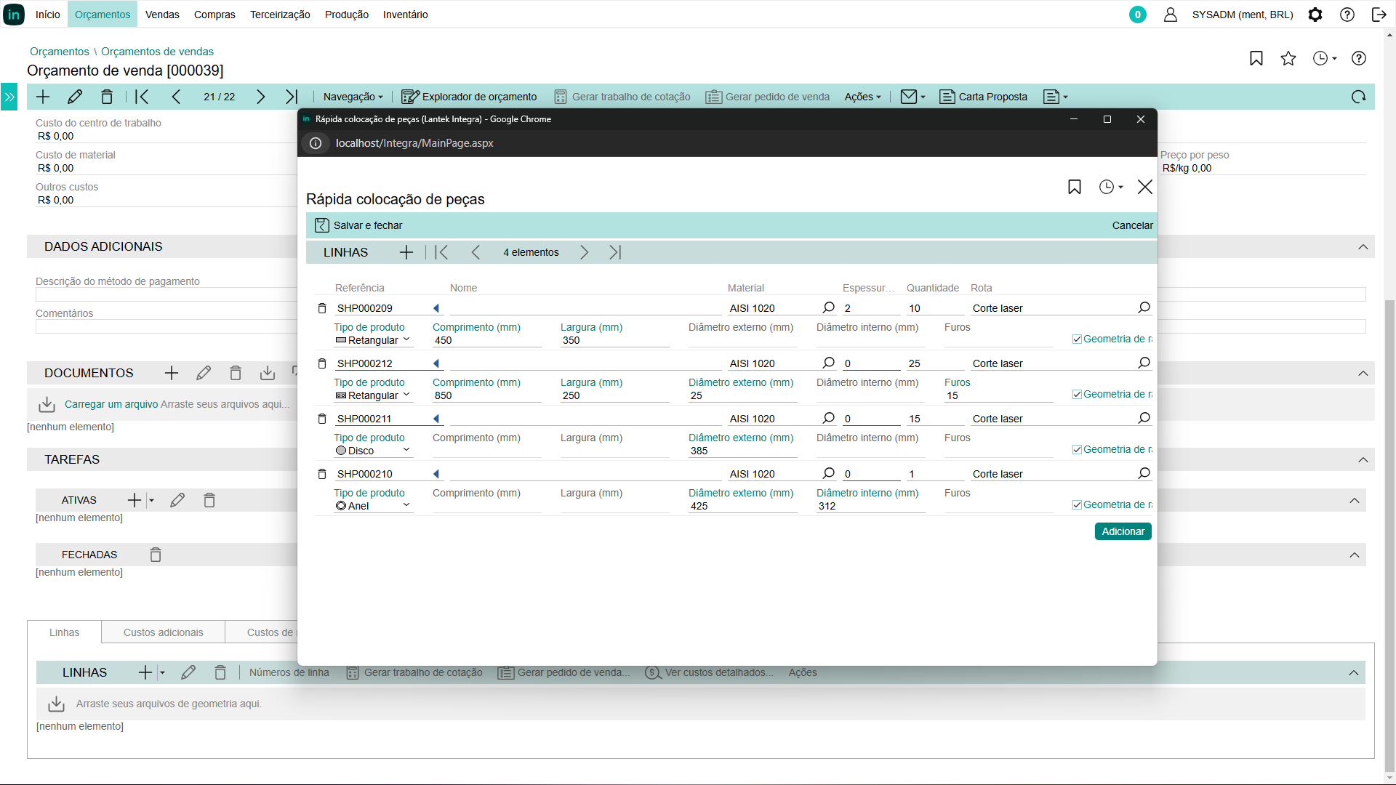Download document in DOCUMENTOS section
Viewport: 1396px width, 785px height.
pos(268,373)
